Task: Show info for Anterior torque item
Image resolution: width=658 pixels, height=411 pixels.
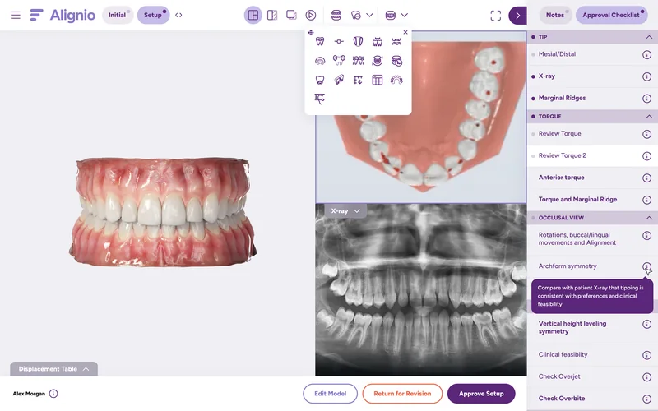Action: pyautogui.click(x=646, y=178)
